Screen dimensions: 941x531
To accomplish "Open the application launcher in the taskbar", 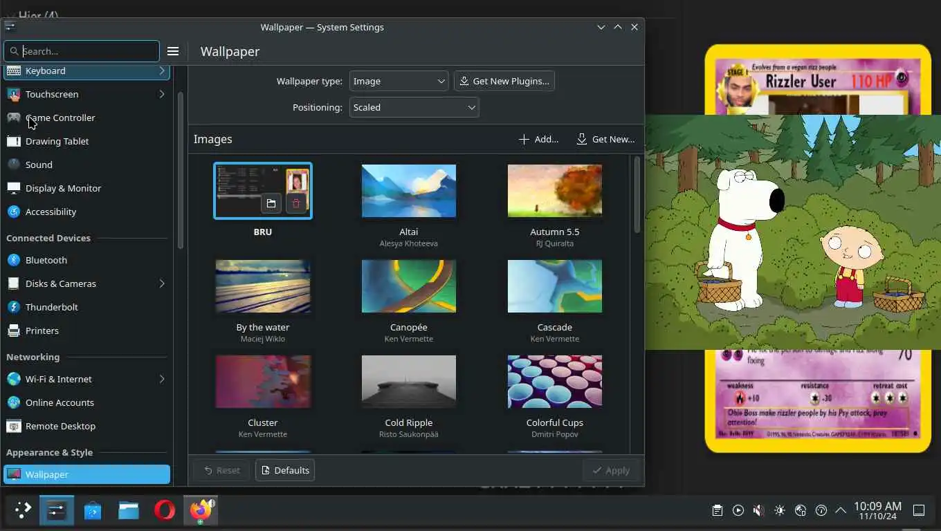I will pos(23,511).
